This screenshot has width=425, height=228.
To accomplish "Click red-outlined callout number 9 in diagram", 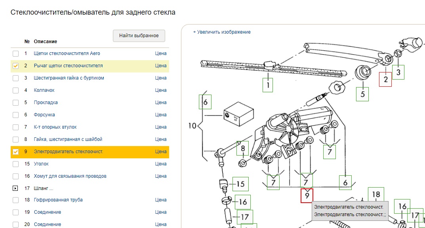I will click(307, 196).
